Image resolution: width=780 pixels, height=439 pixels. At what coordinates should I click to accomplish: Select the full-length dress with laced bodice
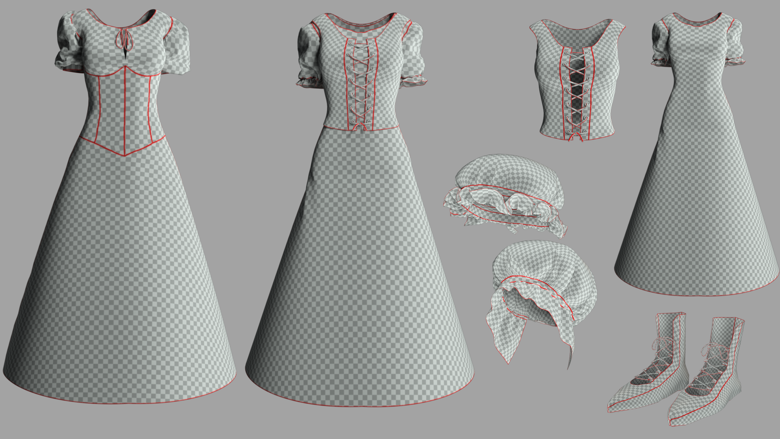(360, 209)
